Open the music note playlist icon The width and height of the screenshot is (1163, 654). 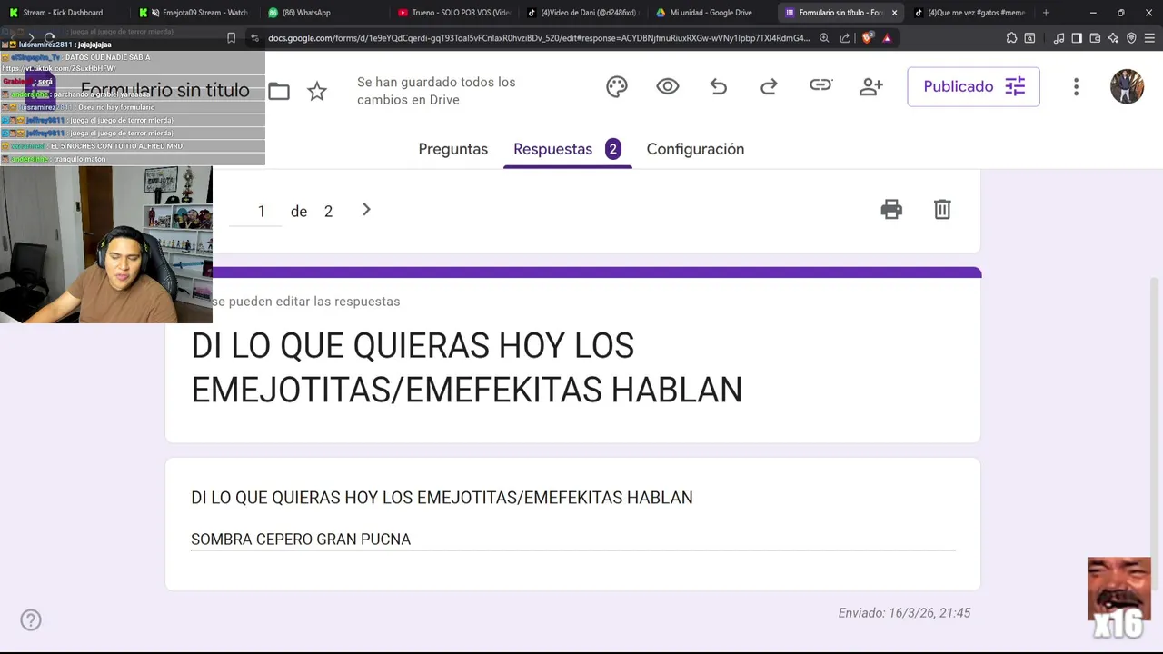click(x=1059, y=38)
